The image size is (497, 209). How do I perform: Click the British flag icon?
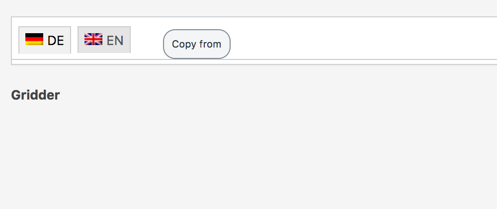[x=93, y=39]
